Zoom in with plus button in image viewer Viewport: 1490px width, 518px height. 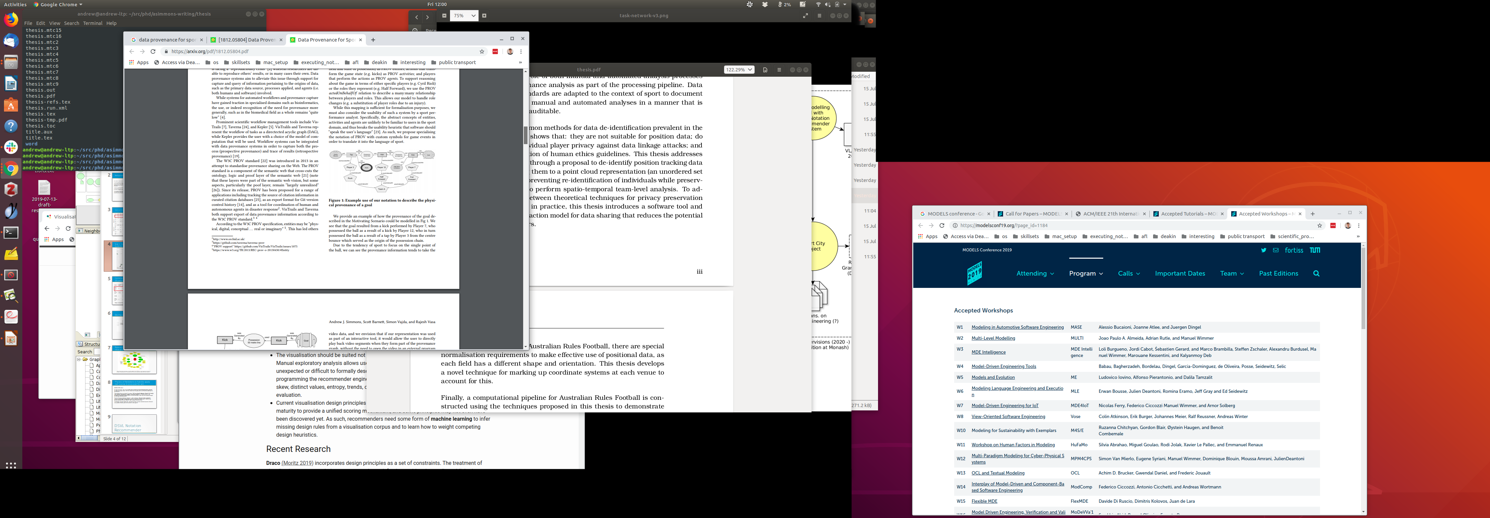pos(484,16)
